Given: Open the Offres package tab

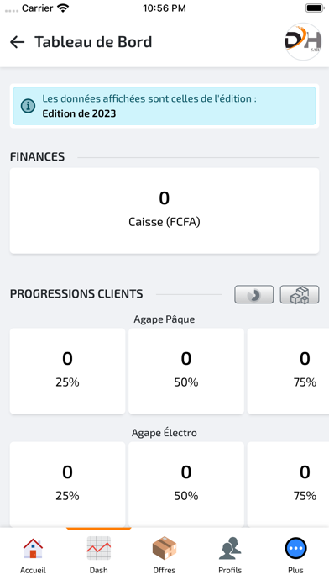Looking at the screenshot, I should click(x=164, y=556).
